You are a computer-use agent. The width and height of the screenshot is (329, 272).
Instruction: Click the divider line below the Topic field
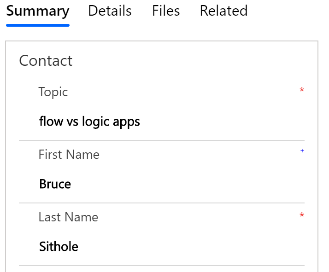[x=161, y=140]
